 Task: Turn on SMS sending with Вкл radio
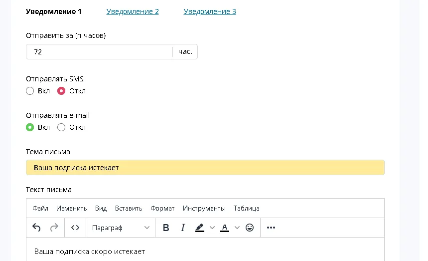point(30,91)
